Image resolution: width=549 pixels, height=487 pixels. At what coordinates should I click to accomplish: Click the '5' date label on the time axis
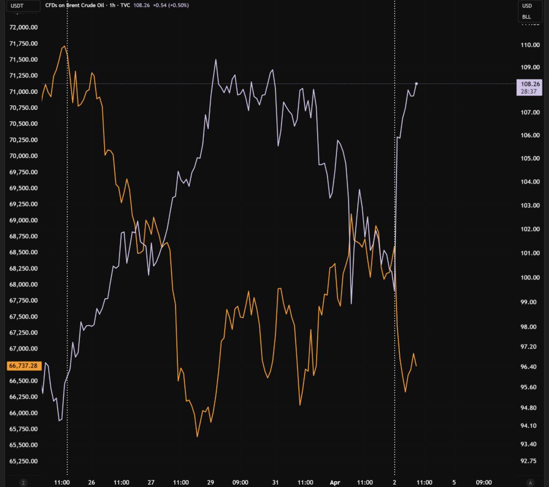pos(454,482)
